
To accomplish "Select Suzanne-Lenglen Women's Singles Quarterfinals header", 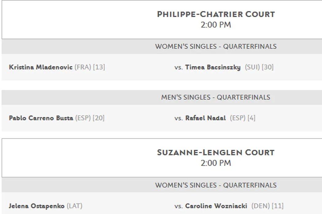I will [216, 185].
